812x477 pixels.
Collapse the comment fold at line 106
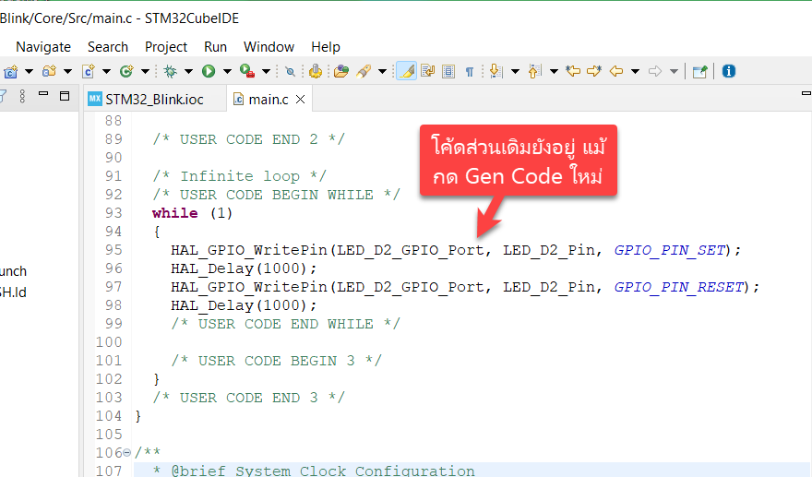[x=126, y=453]
